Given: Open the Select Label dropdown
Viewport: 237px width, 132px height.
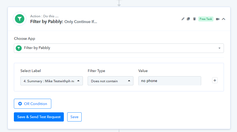Looking at the screenshot, I should (52, 81).
